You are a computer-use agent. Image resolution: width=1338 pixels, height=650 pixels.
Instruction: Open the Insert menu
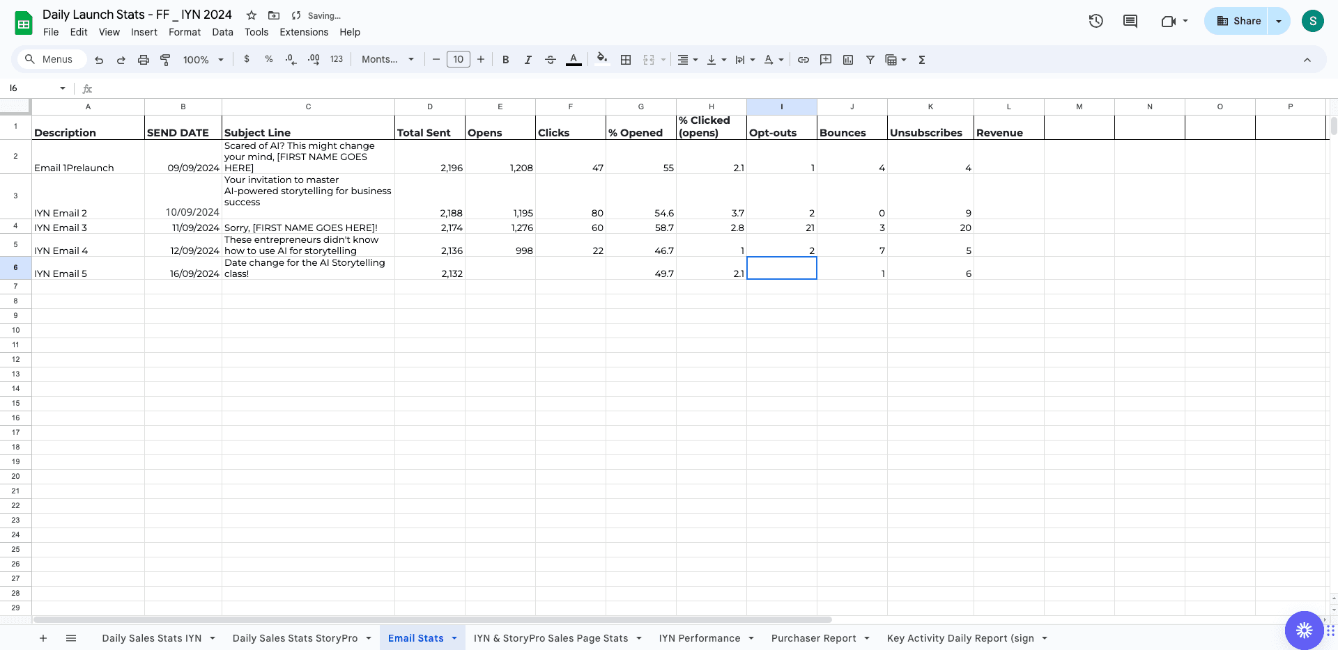144,32
